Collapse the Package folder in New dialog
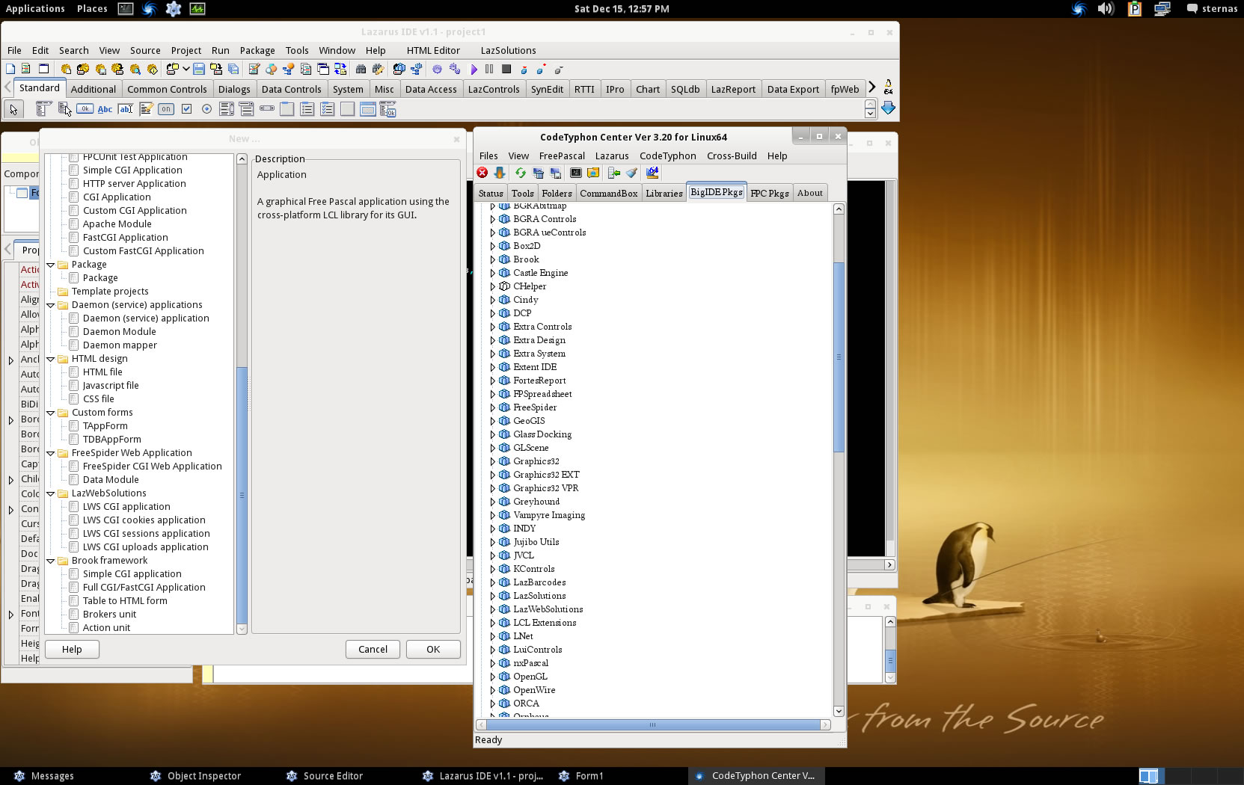The width and height of the screenshot is (1244, 785). click(51, 265)
